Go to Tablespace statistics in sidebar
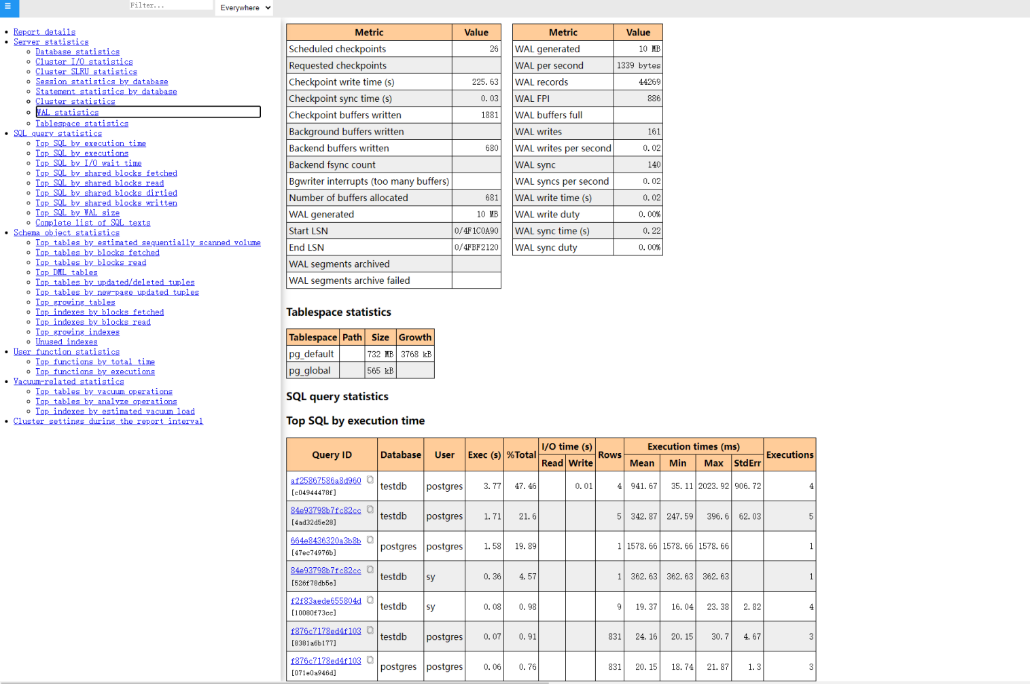Viewport: 1030px width, 684px height. pos(82,124)
